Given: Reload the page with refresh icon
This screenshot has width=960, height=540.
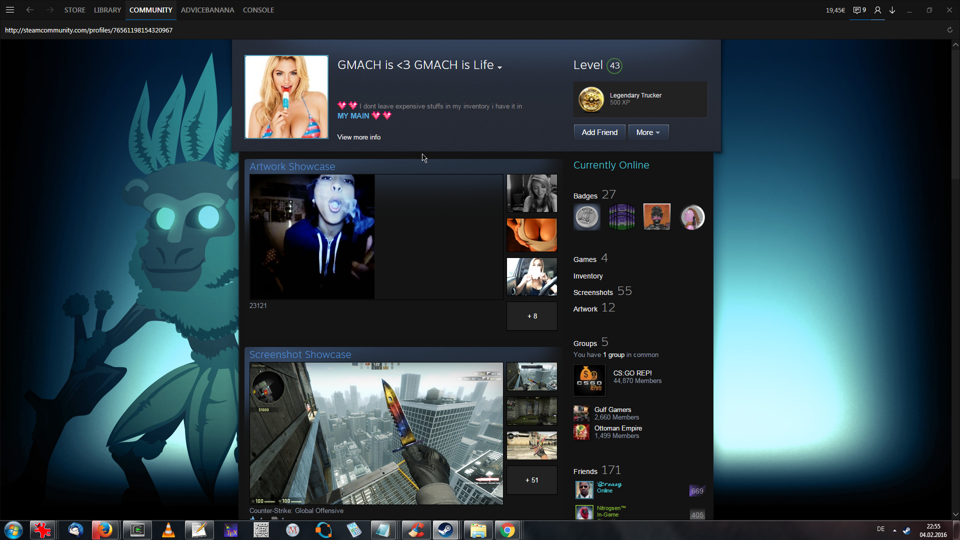Looking at the screenshot, I should click(x=950, y=30).
